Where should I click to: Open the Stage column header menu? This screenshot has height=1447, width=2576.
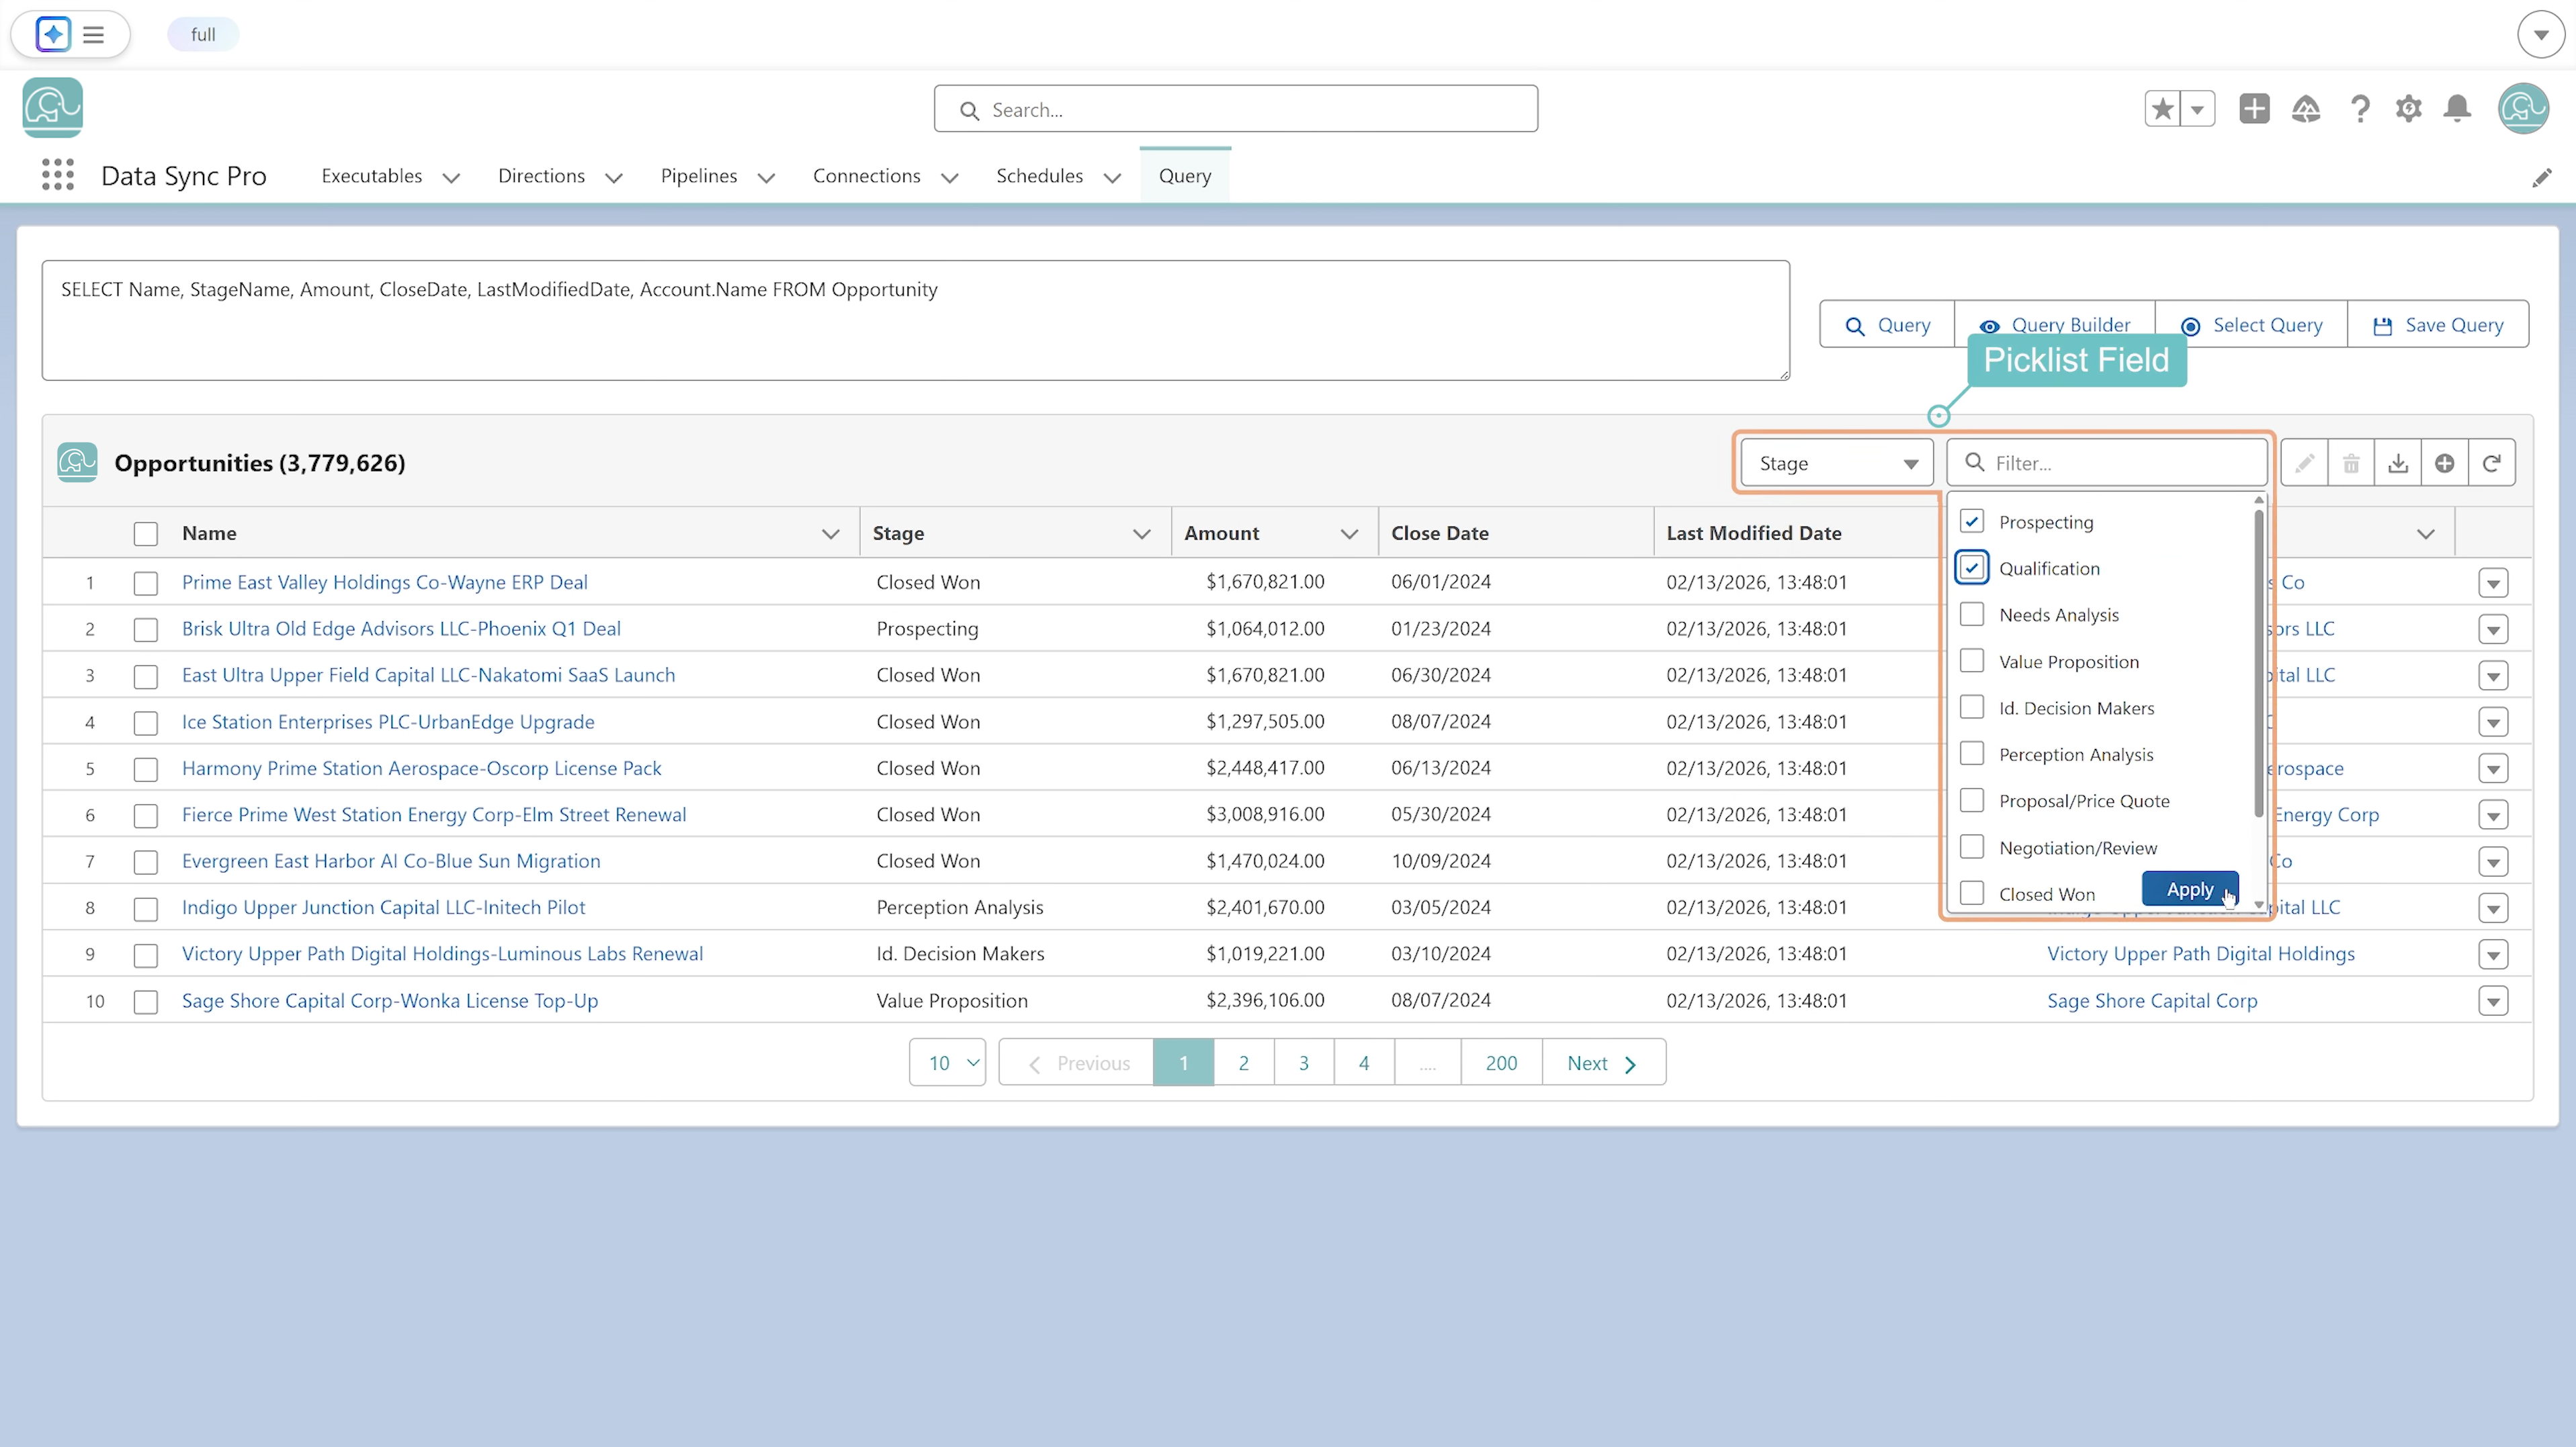[1141, 534]
